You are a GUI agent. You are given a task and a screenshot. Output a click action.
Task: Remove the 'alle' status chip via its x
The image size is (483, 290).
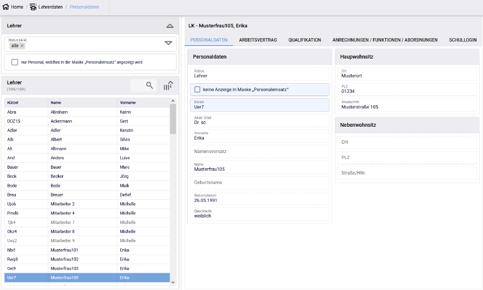(22, 46)
